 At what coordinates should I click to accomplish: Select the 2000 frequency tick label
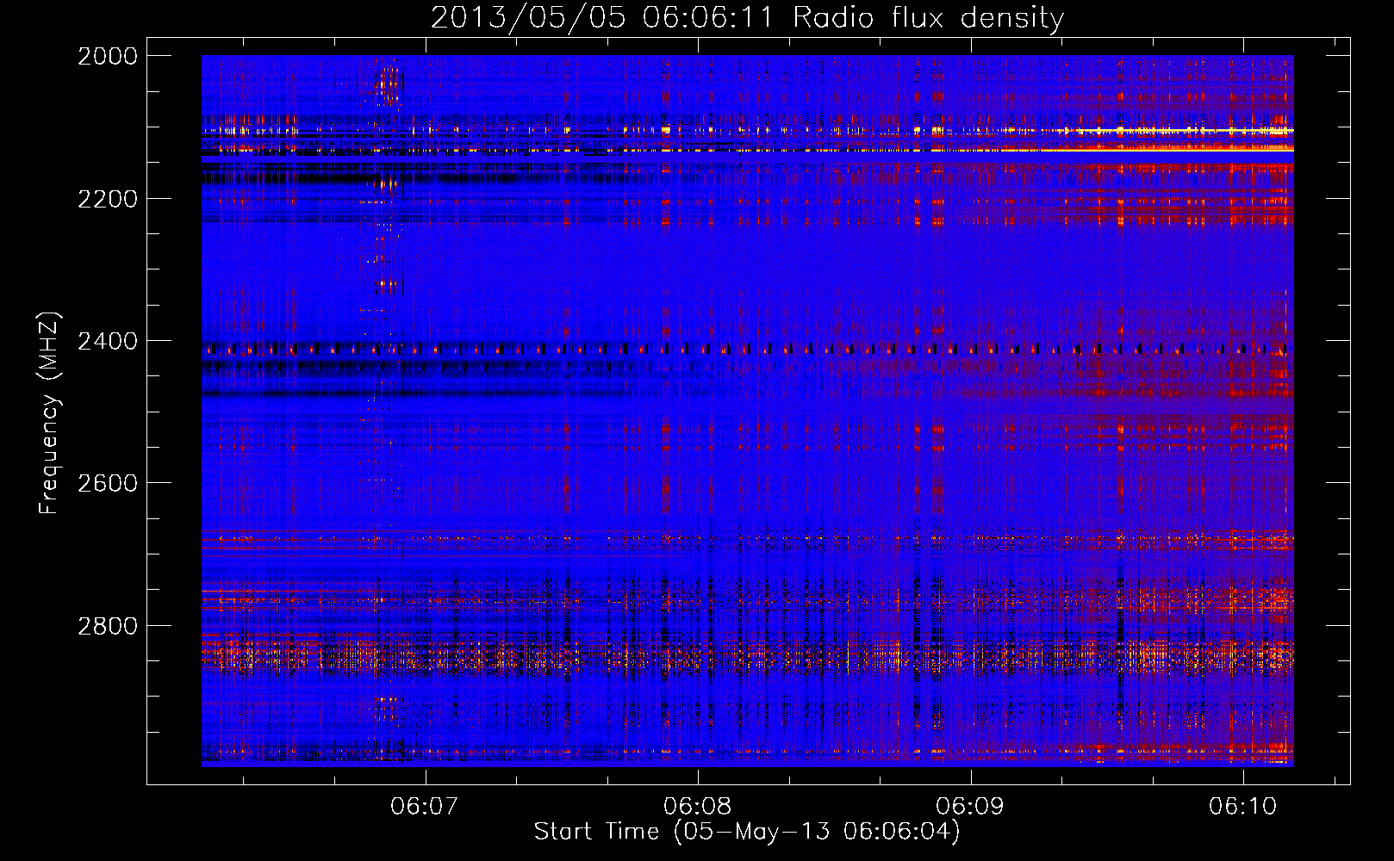tap(108, 56)
